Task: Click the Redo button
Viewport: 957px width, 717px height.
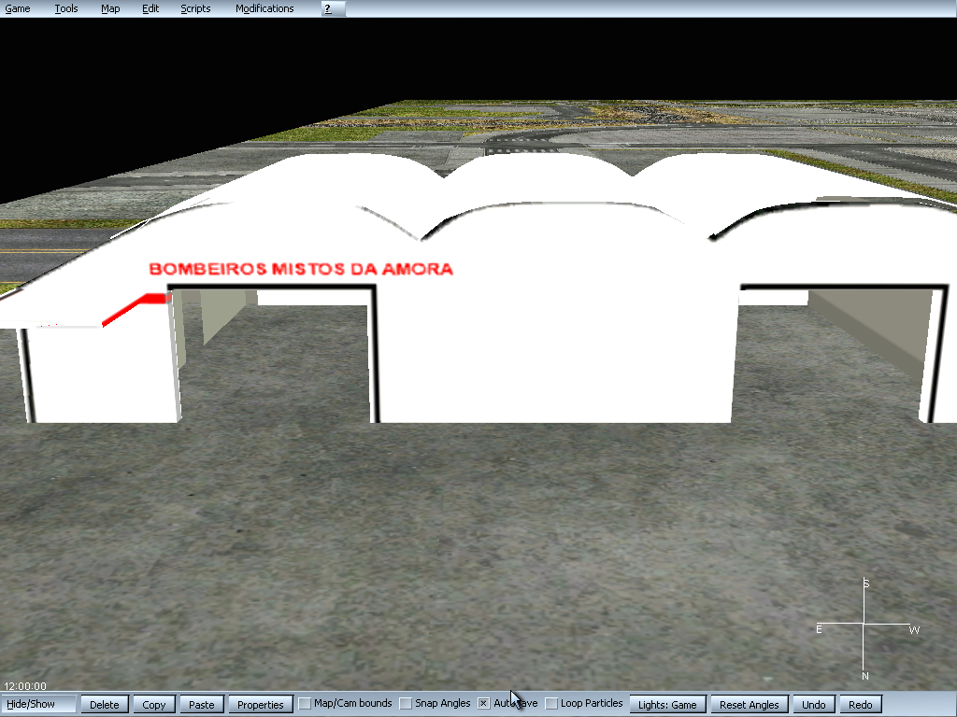Action: coord(861,704)
